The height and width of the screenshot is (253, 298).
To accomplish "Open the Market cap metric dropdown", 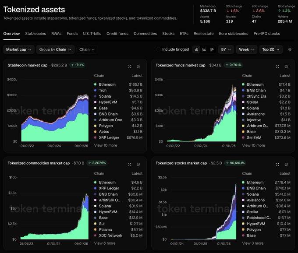I will (18, 49).
